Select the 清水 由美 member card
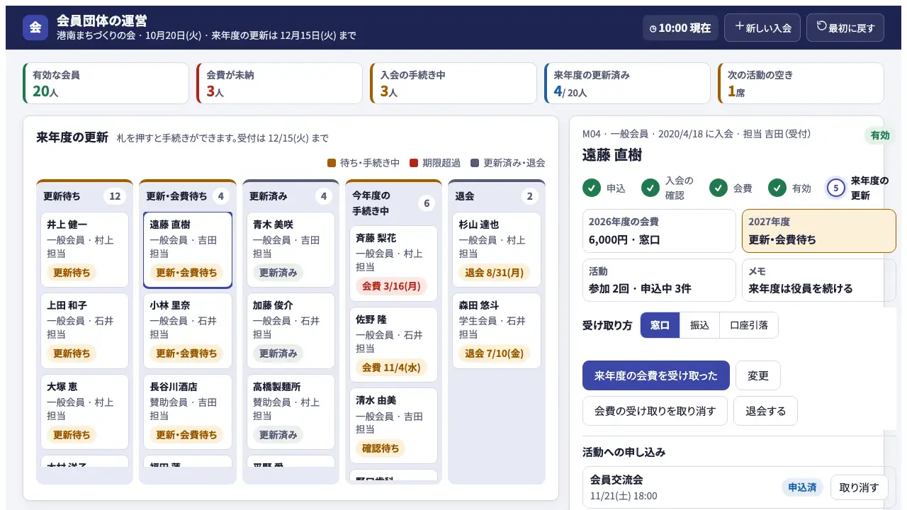 point(393,426)
